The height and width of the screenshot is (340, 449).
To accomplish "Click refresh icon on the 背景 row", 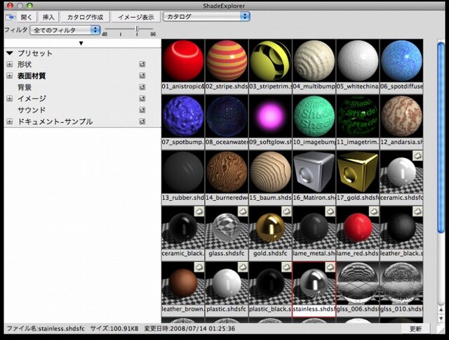I will (x=142, y=87).
